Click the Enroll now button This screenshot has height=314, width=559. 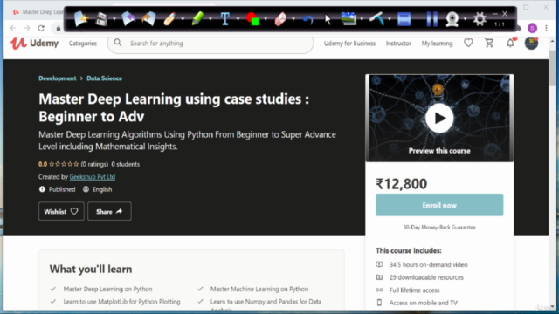pyautogui.click(x=439, y=205)
